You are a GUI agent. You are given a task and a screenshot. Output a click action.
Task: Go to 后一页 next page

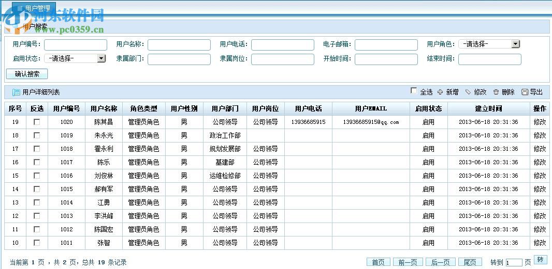pyautogui.click(x=440, y=262)
